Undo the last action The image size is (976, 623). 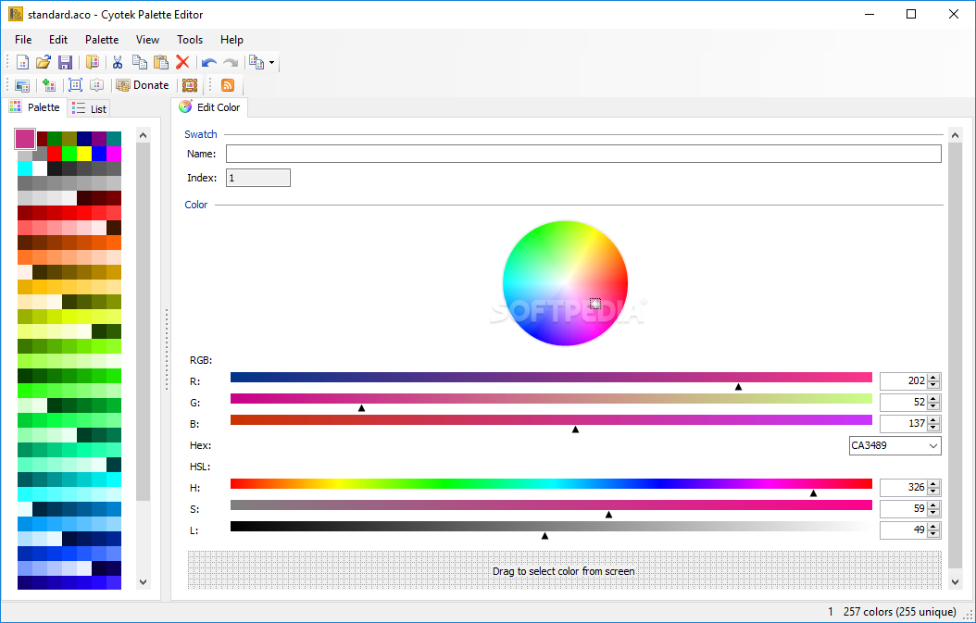pyautogui.click(x=209, y=62)
